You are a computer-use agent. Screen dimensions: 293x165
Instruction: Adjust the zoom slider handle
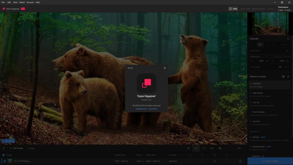220,148
